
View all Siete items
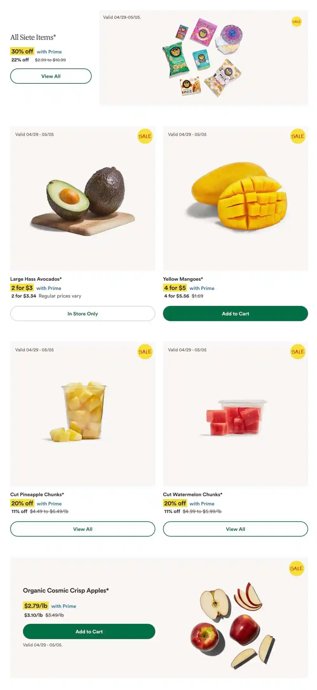pyautogui.click(x=51, y=76)
